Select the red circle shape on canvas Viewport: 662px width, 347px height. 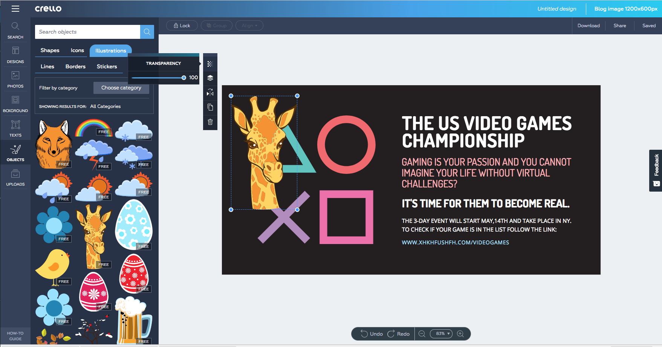coord(346,145)
